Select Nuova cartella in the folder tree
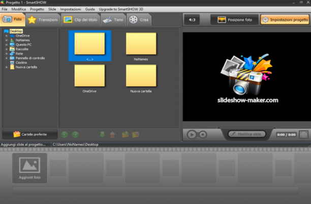Screen dimensions: 311x204 26,67
